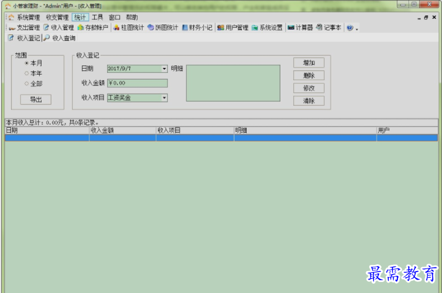Click the 日期 column header

pos(47,130)
